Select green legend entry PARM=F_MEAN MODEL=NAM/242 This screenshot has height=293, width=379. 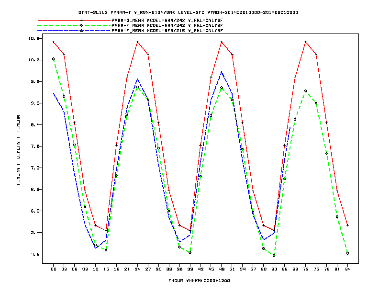[167, 25]
